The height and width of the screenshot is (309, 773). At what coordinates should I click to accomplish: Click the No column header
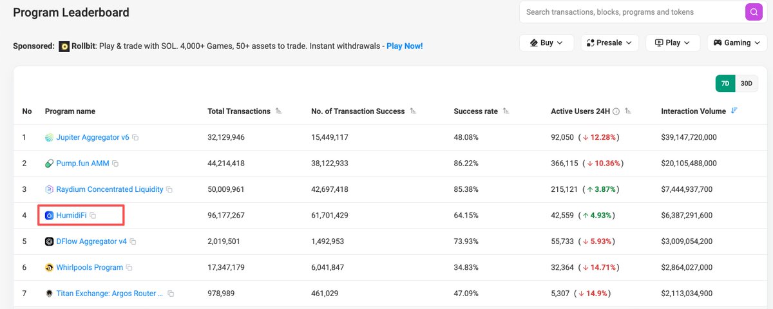pyautogui.click(x=27, y=111)
